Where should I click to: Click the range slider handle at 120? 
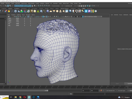pos(47,90)
